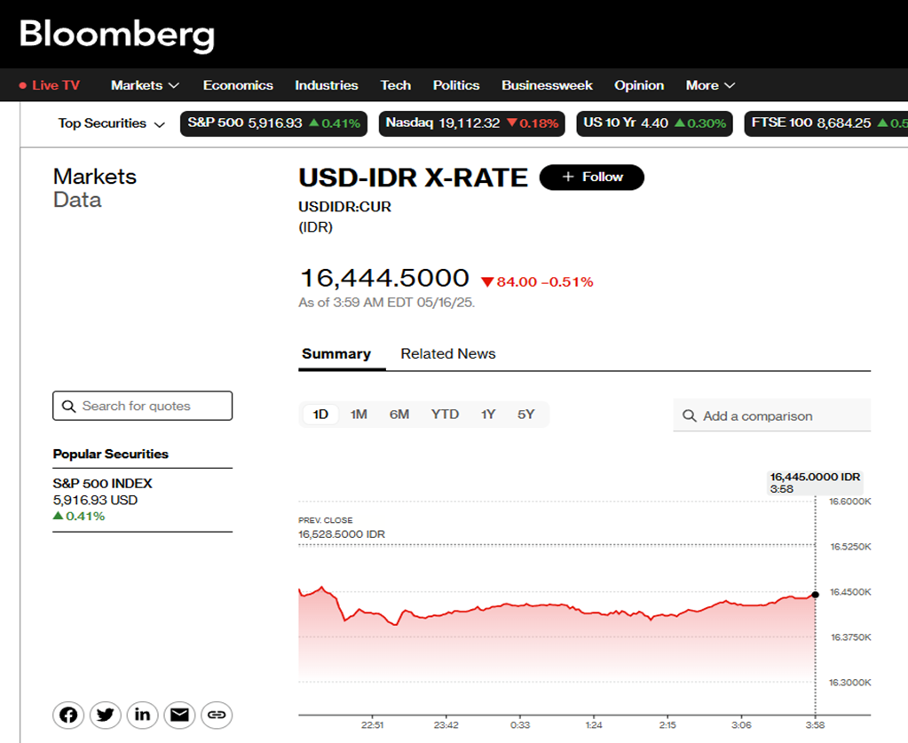Open the S&P 500 INDEX link

tap(103, 484)
